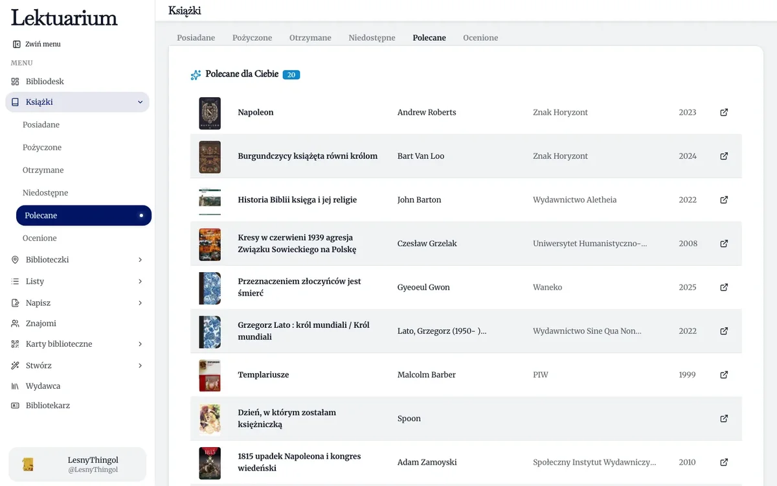Click the Bibliodesk dashboard icon
The width and height of the screenshot is (777, 486).
point(16,82)
